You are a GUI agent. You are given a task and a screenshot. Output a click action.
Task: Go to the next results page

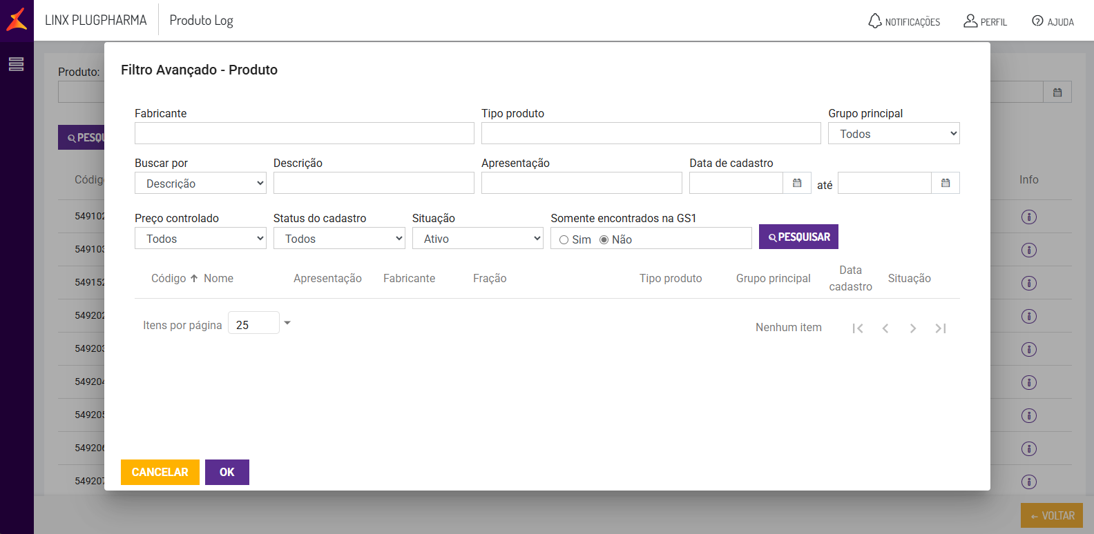(913, 328)
